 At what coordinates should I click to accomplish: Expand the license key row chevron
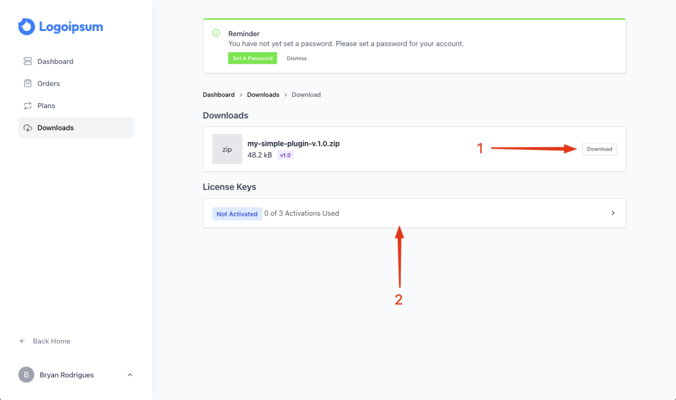(613, 213)
